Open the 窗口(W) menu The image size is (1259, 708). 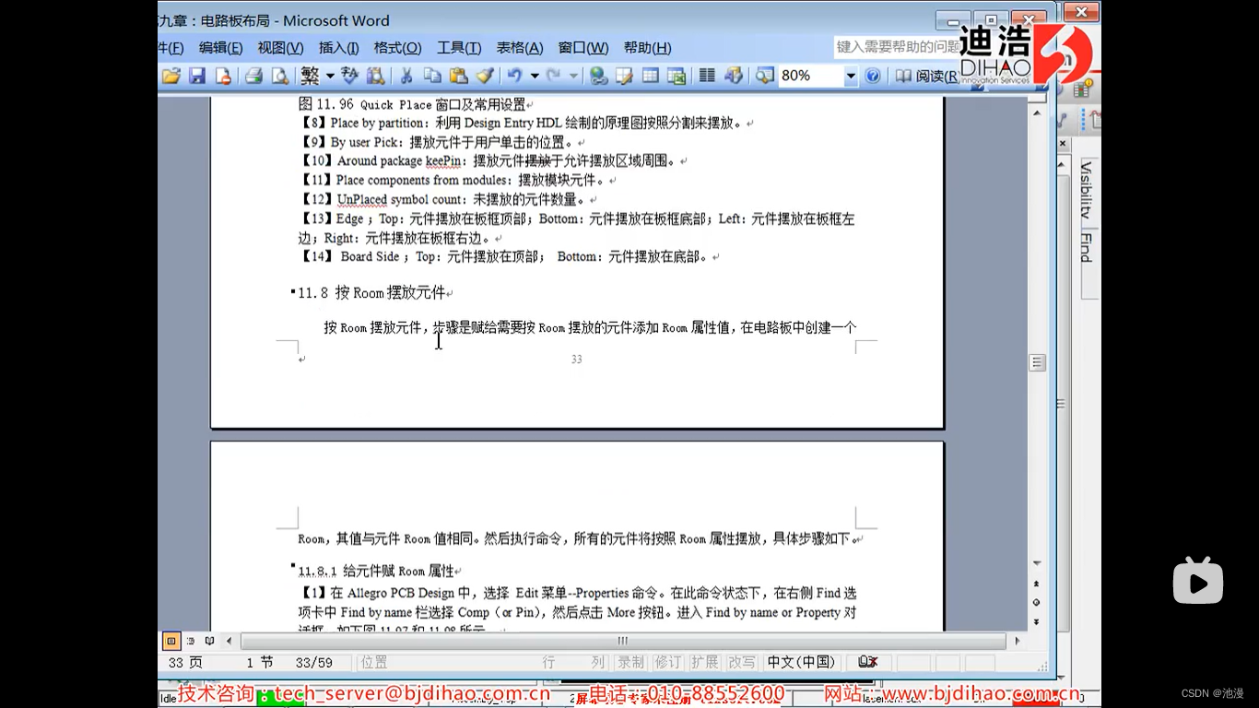[x=583, y=48]
